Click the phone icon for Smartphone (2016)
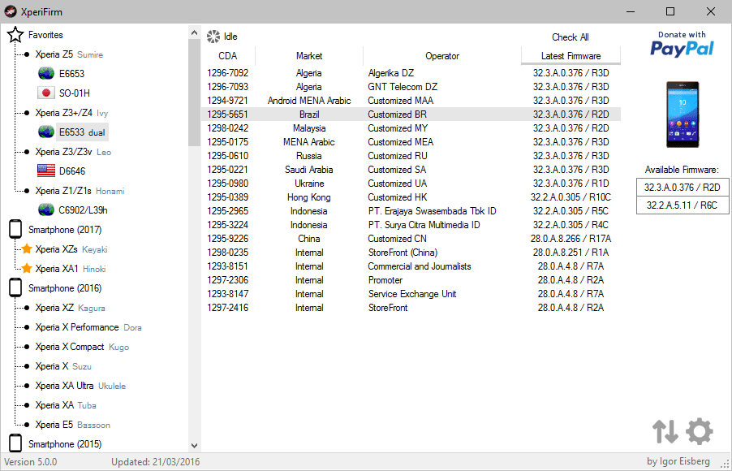 15,287
